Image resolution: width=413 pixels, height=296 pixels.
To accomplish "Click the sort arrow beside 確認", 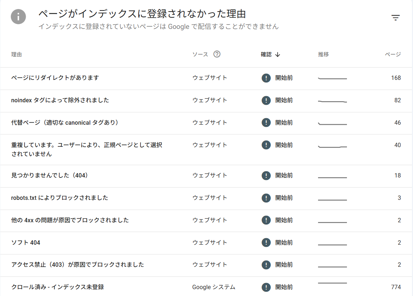I will coord(278,55).
